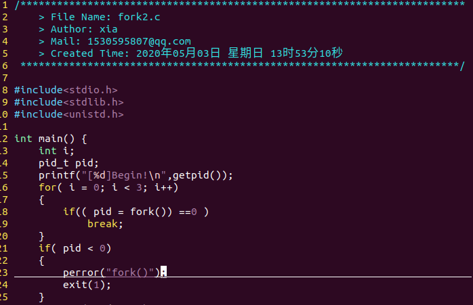Click the stdlib.h include line
473x305 pixels.
[68, 102]
